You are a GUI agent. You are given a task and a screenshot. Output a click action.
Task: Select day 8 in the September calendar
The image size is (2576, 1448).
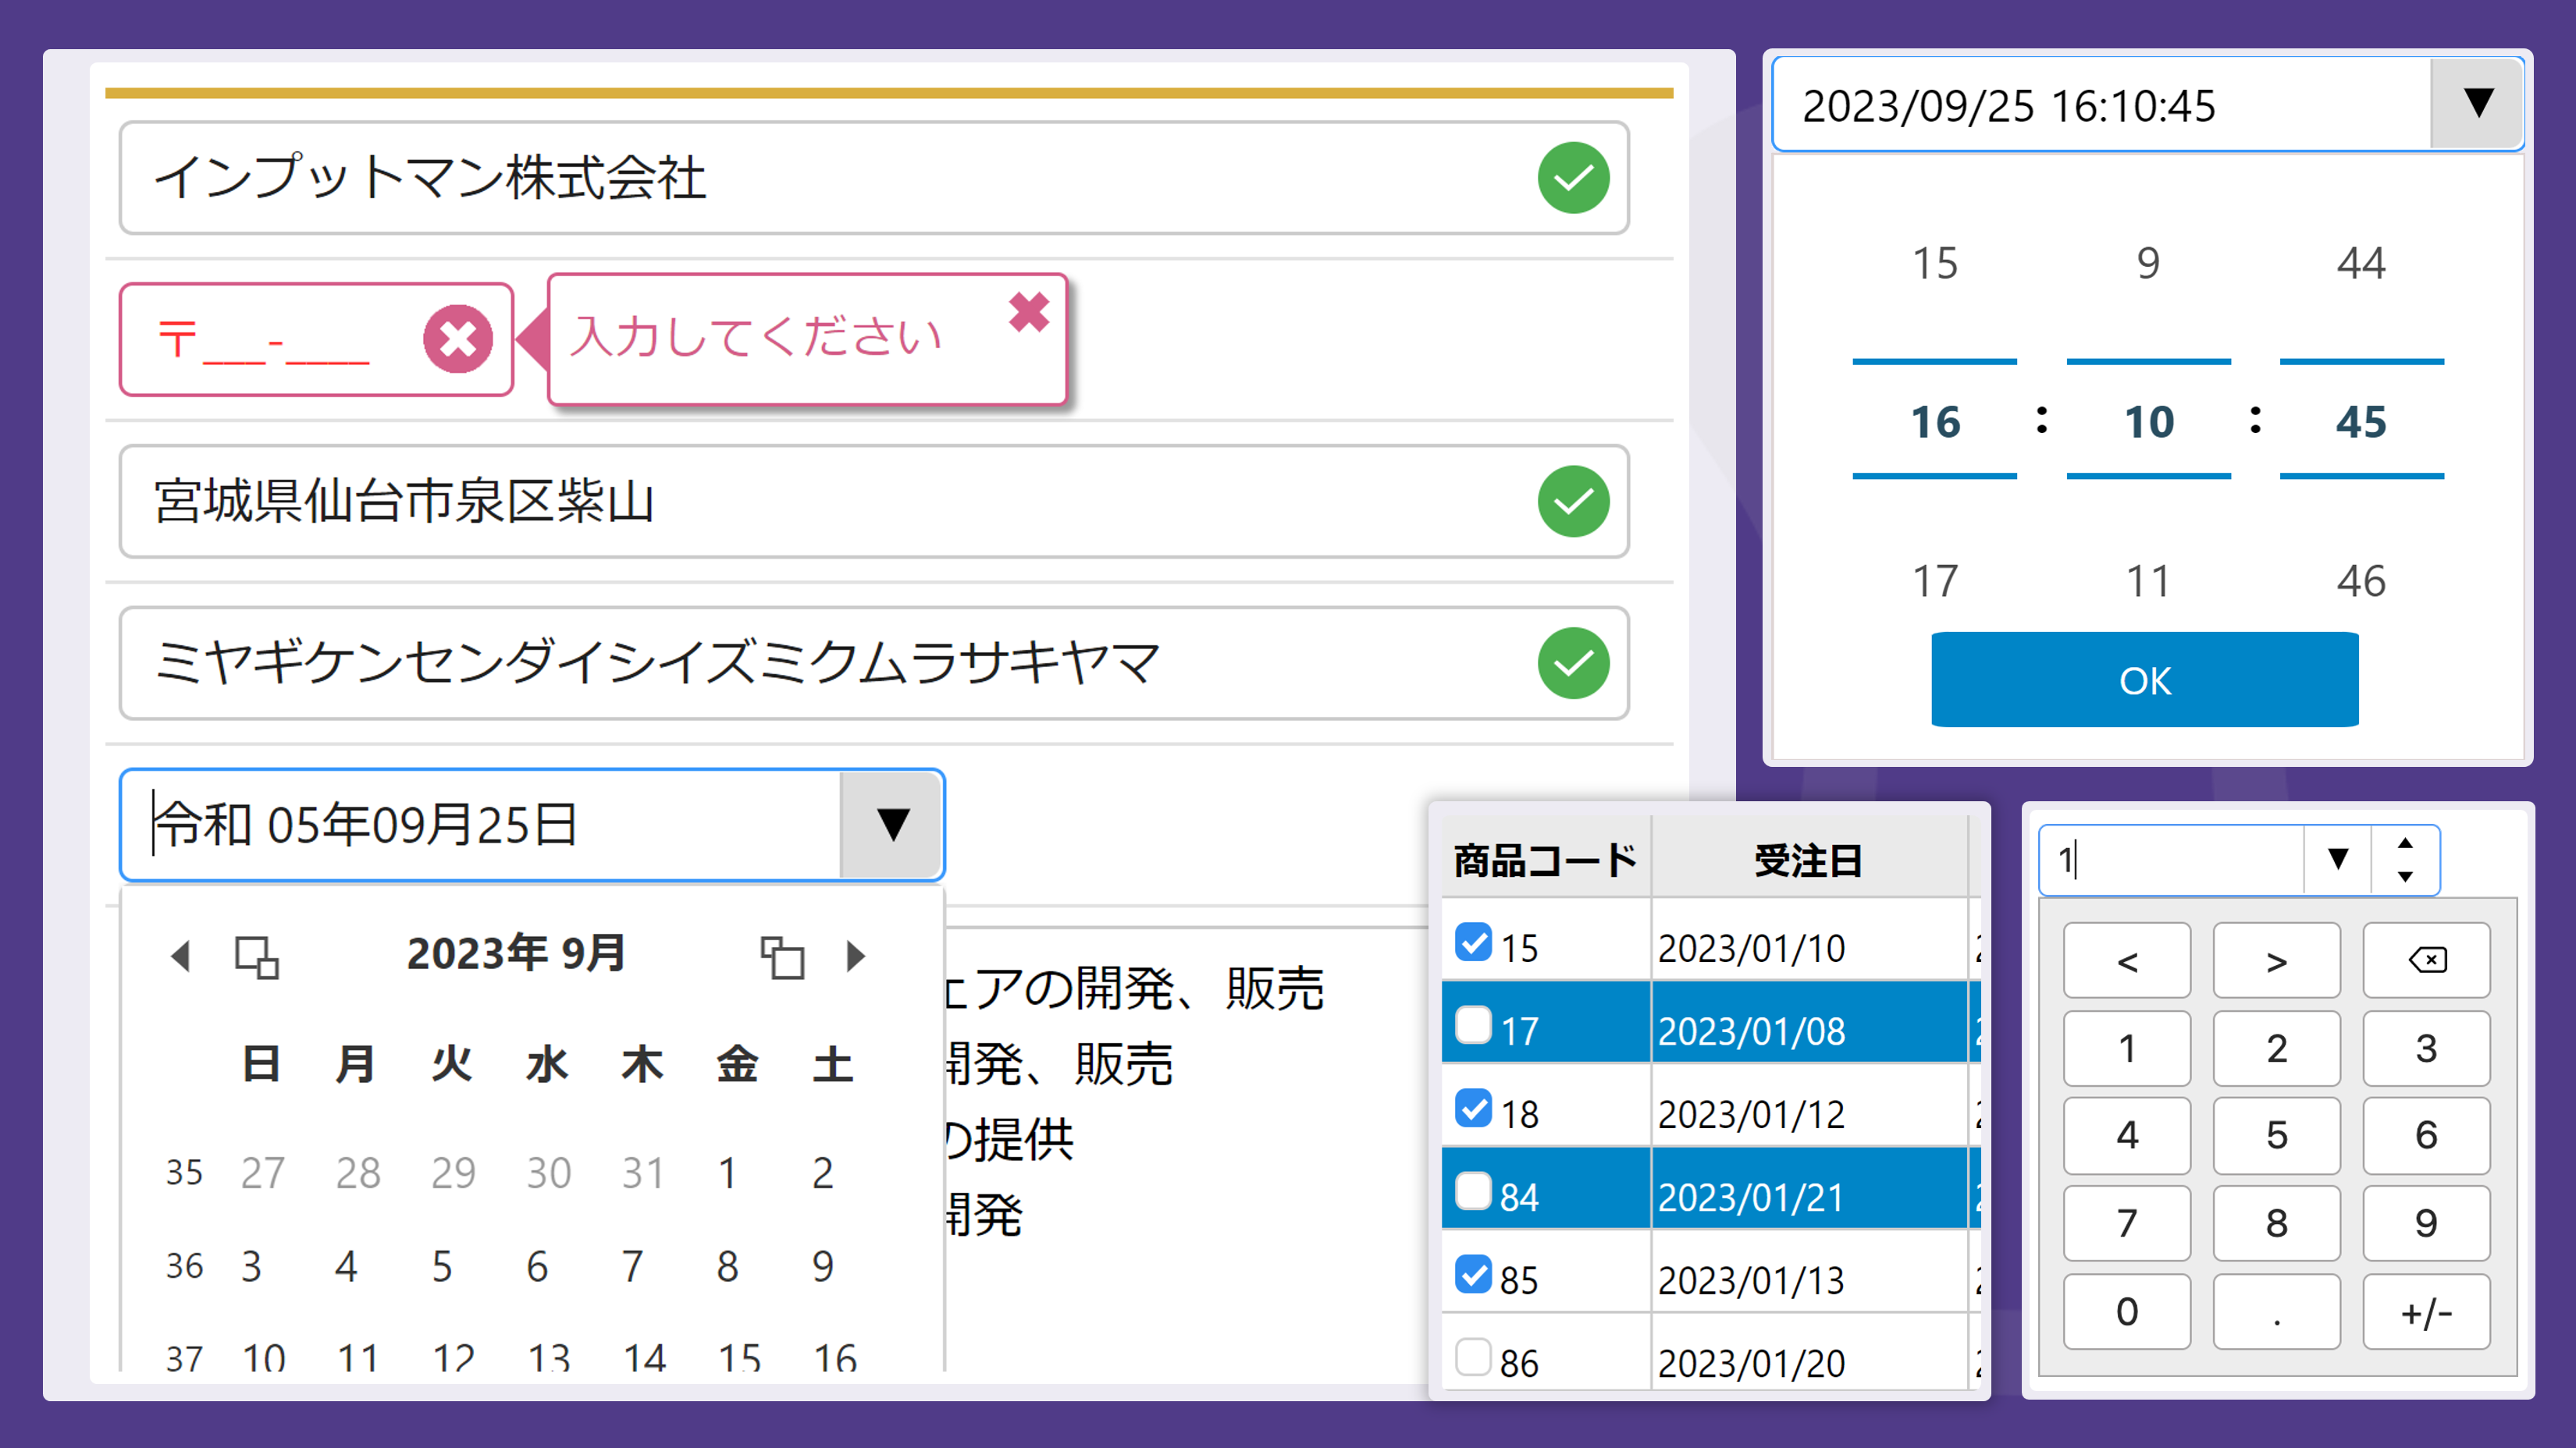tap(727, 1266)
